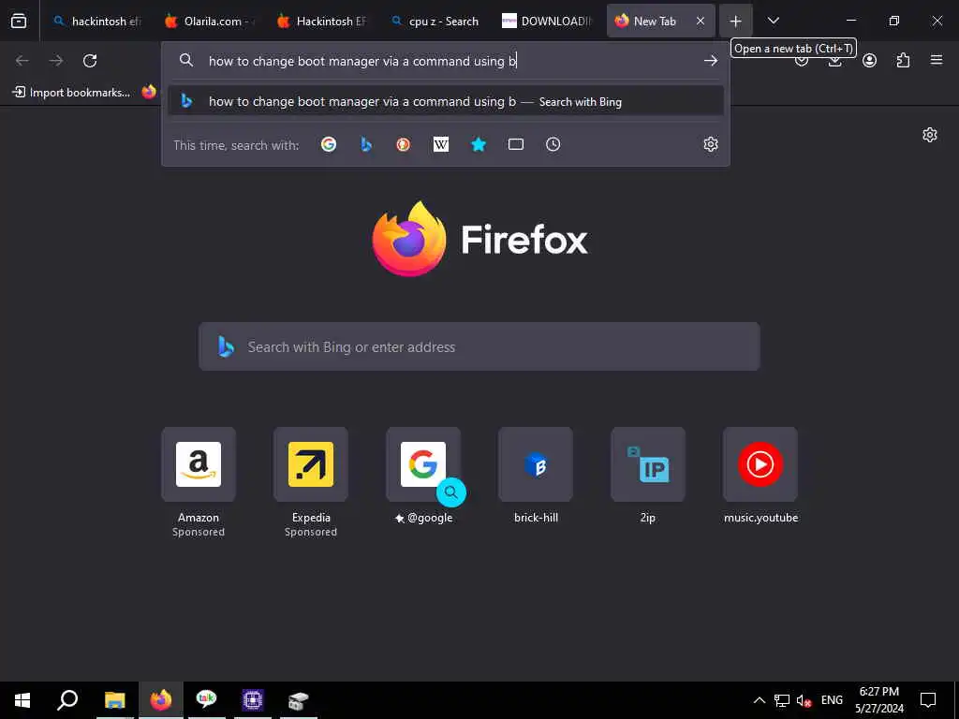
Task: Open search settings gear in the dropdown
Action: [x=710, y=144]
